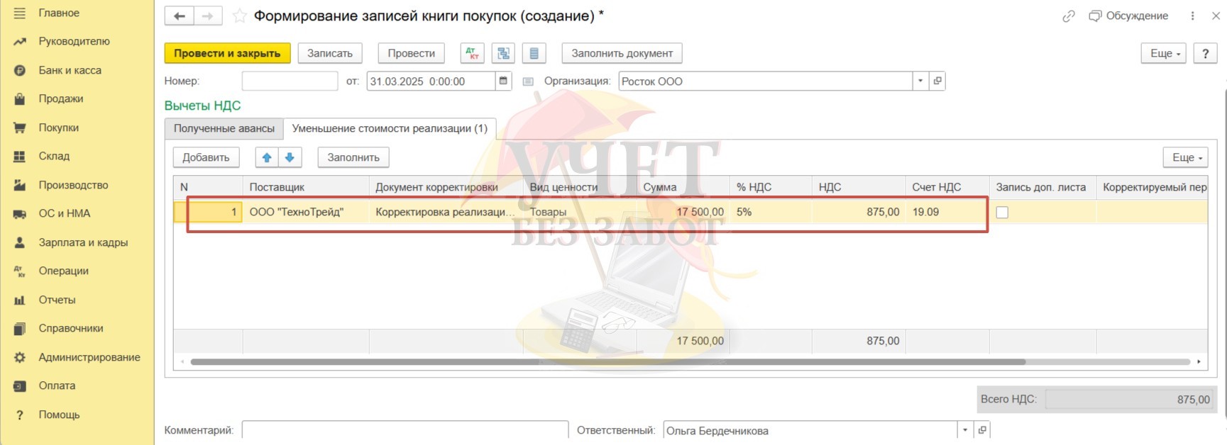Viewport: 1227px width, 445px height.
Task: Open the report list toolbar icon
Action: (x=534, y=53)
